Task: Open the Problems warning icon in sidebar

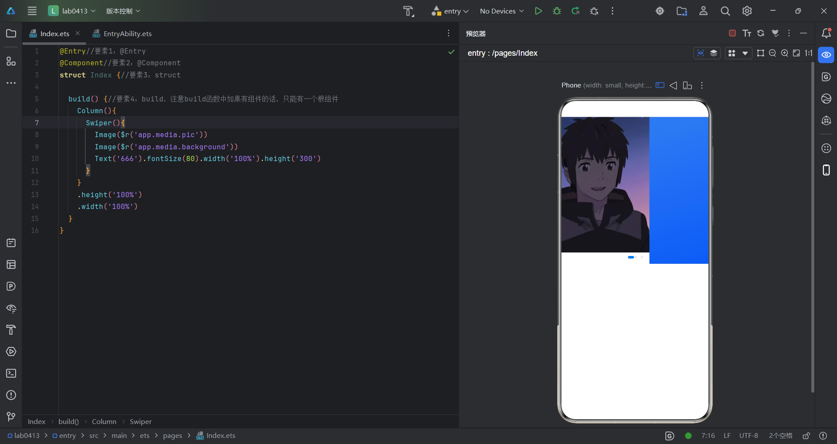Action: [11, 395]
